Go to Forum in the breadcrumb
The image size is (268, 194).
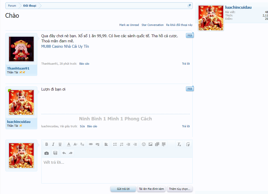tap(12, 6)
